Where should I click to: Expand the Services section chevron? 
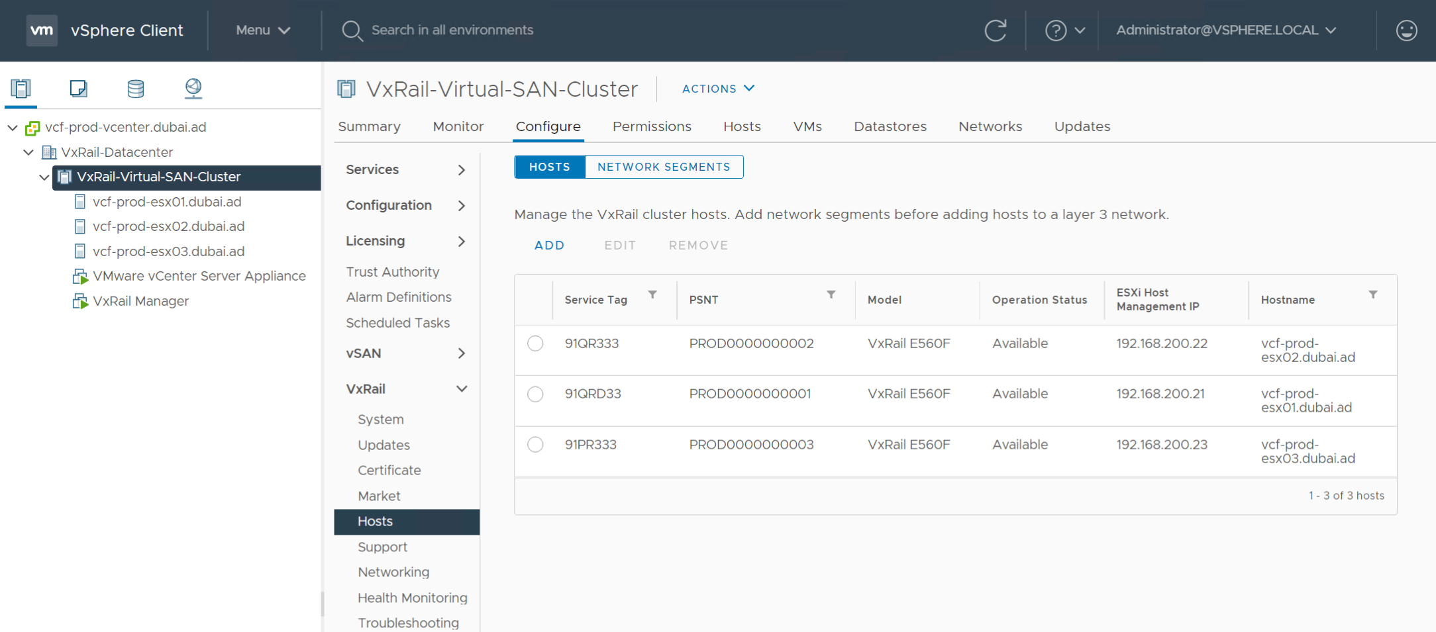[x=461, y=169]
